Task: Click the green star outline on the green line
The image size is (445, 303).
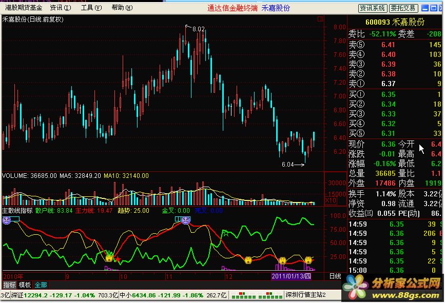Action: tap(226, 233)
